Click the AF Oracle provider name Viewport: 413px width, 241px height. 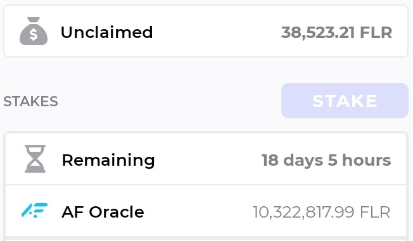(103, 212)
